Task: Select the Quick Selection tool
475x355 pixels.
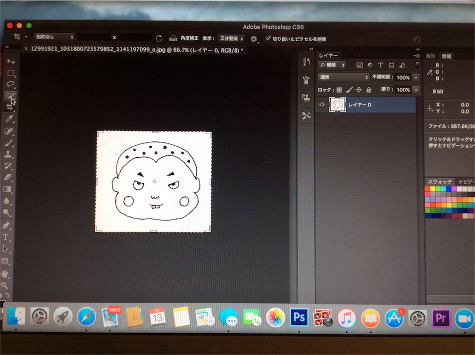Action: click(x=10, y=96)
